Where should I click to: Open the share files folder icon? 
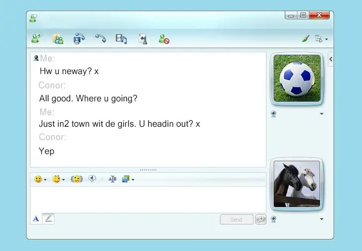pos(58,39)
